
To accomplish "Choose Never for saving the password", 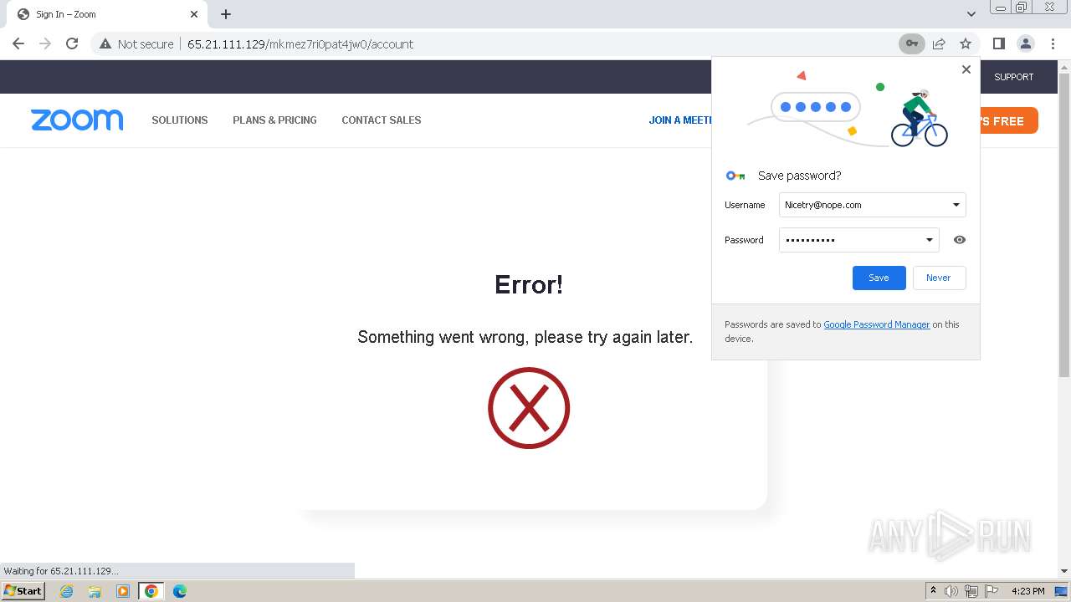I will tap(939, 278).
